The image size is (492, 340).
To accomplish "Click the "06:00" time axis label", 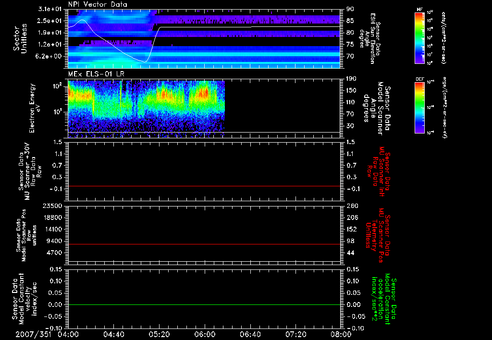I will (x=205, y=334).
